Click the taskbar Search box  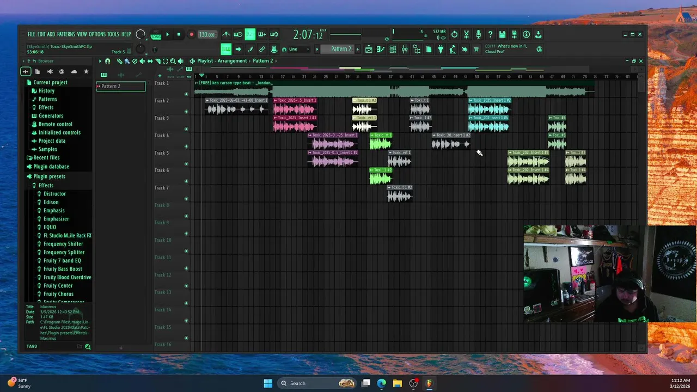coord(318,383)
